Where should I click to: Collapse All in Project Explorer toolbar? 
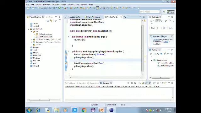tap(48, 21)
